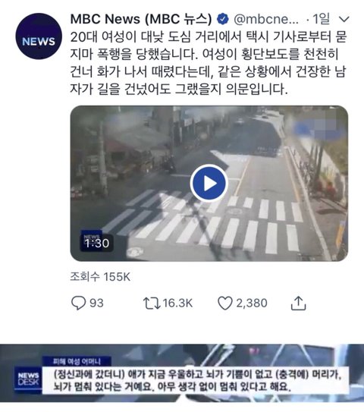Click the 16.3K retweet count
Viewport: 364px width, 412px height.
click(177, 303)
